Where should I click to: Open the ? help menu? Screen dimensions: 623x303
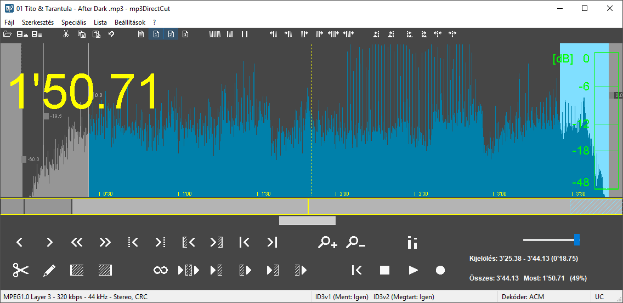pyautogui.click(x=154, y=22)
